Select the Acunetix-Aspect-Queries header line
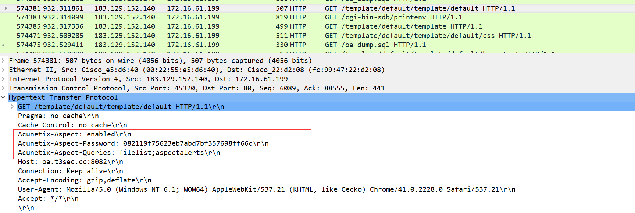The height and width of the screenshot is (213, 635). click(119, 153)
